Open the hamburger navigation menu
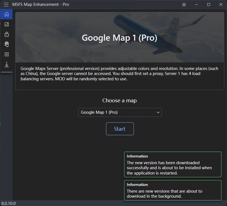This screenshot has height=206, width=227. click(6, 4)
